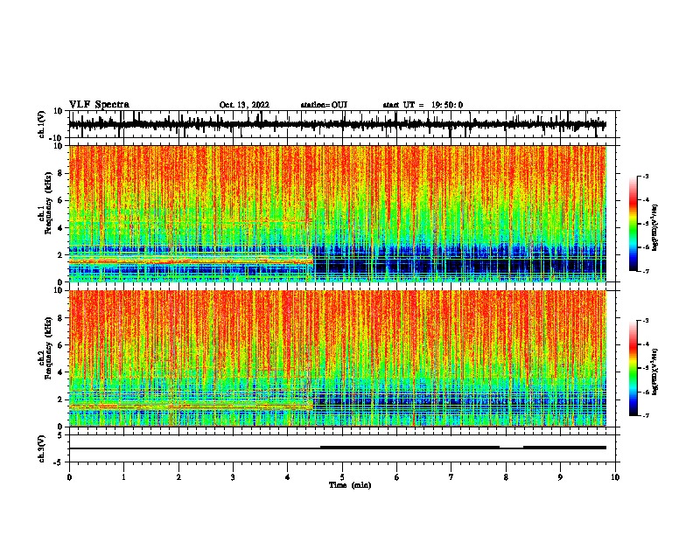This screenshot has width=693, height=535.
Task: Click the "5" tick label on time axis
Action: [x=342, y=477]
